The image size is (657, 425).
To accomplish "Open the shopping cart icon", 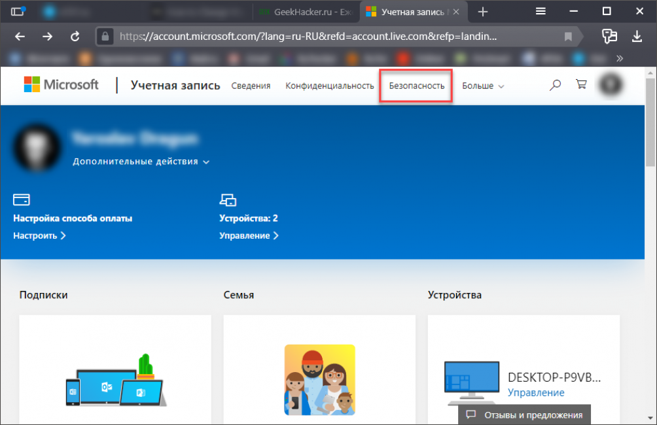I will [580, 85].
